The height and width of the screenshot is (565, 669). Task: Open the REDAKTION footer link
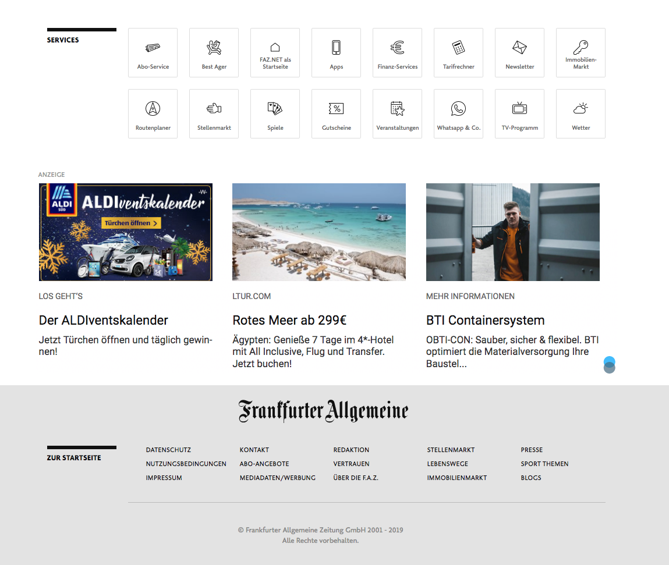pos(351,450)
